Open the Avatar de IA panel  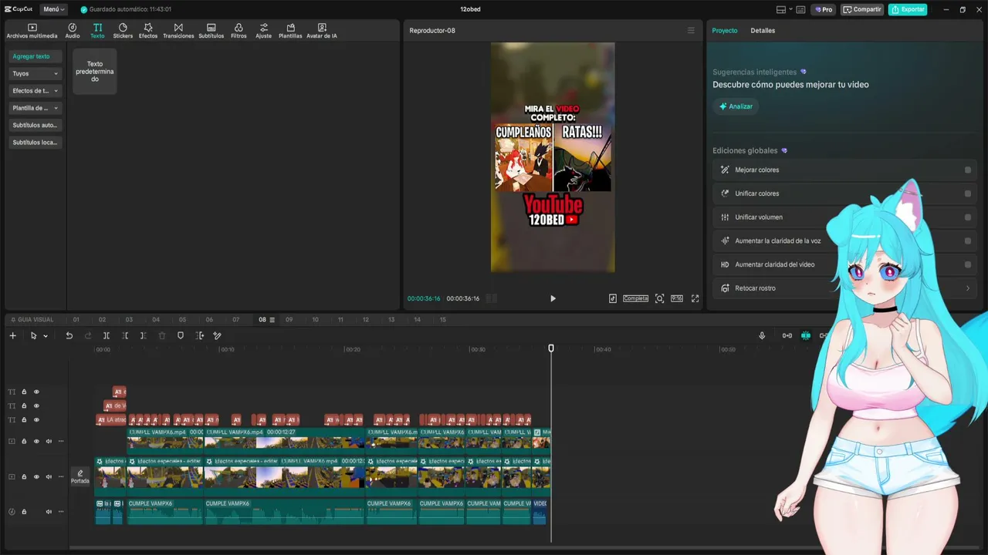(322, 31)
